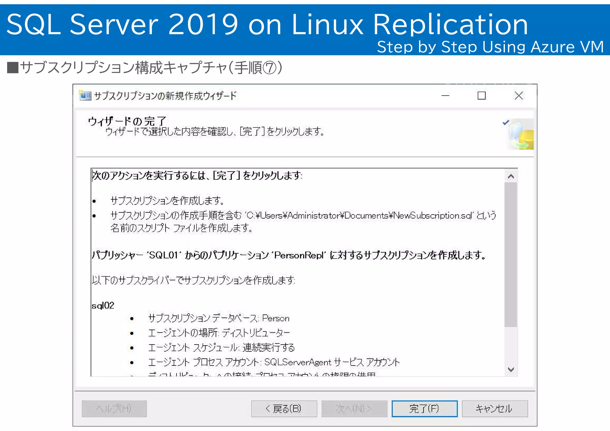Click '次のアクションを実行するには' first line
610x431 pixels.
pyautogui.click(x=197, y=175)
